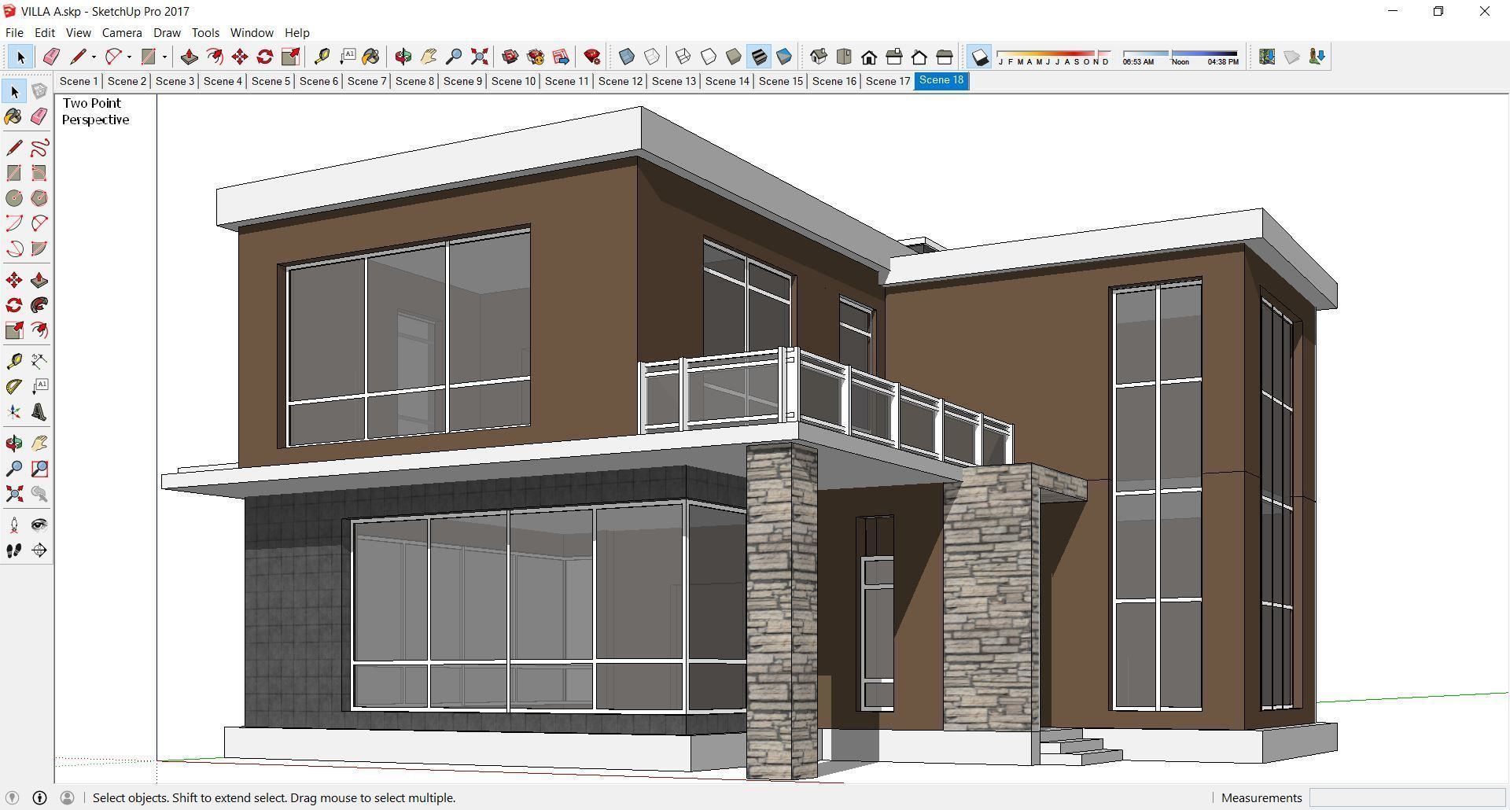Switch to Top view

[x=844, y=57]
